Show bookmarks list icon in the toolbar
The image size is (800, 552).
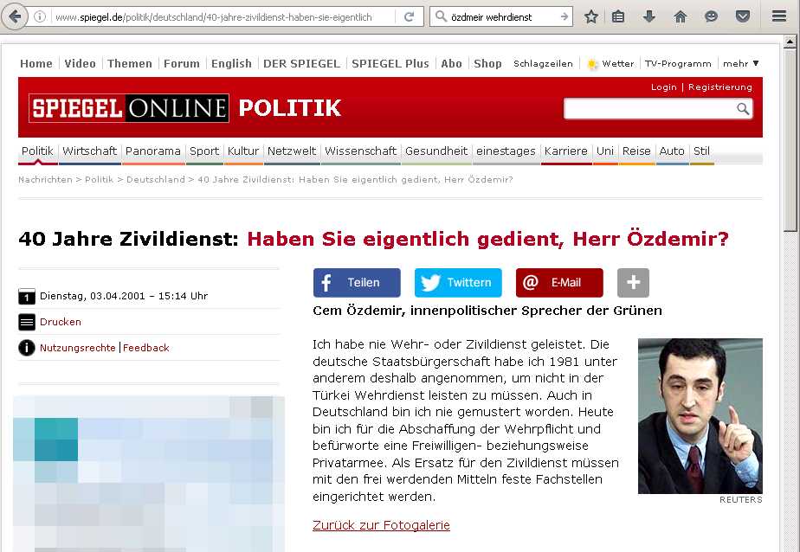618,16
